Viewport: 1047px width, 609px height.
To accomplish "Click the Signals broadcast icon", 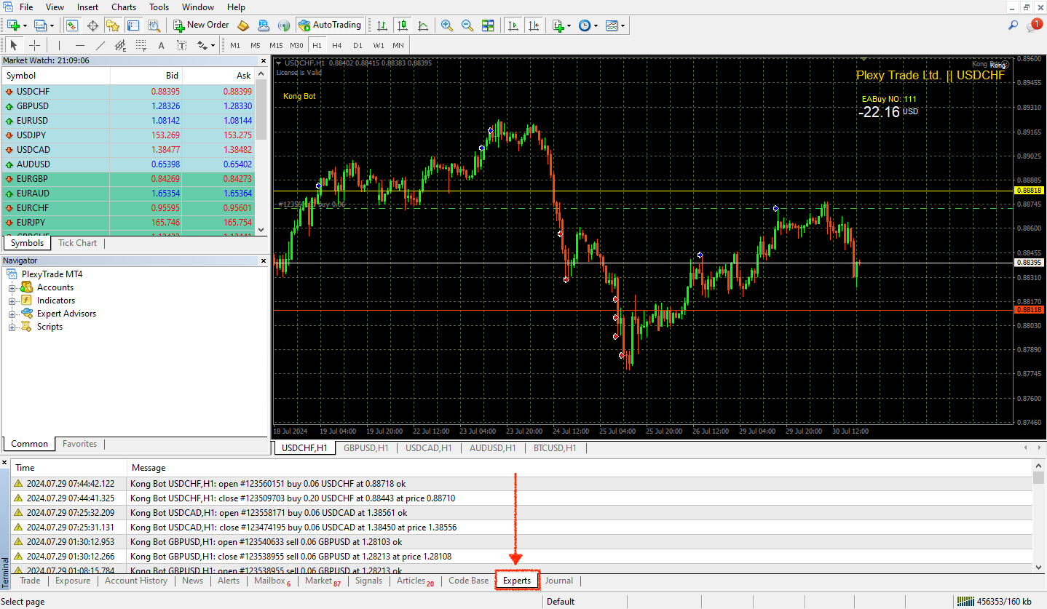I will [284, 25].
